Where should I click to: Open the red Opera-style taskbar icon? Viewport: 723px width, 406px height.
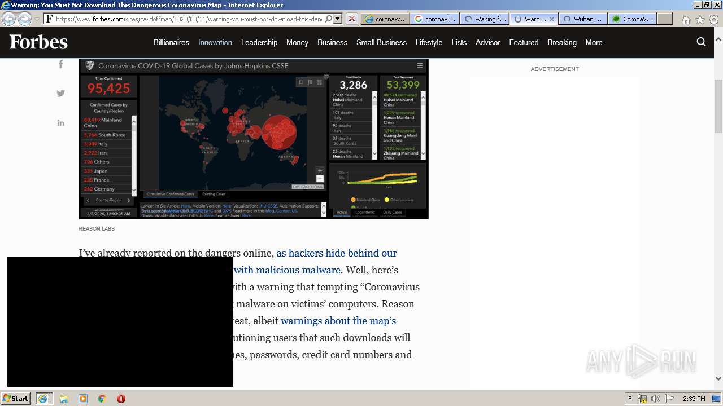tap(121, 399)
